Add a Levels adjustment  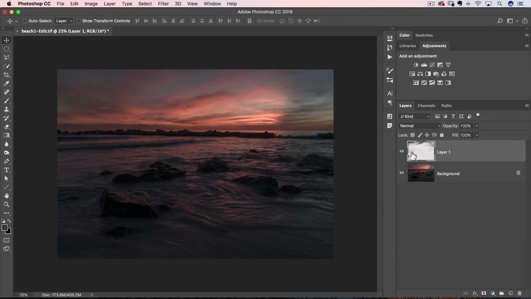coord(424,65)
